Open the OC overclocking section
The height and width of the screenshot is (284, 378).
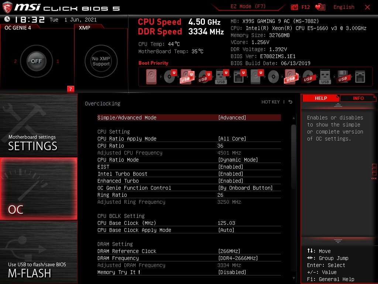[38, 189]
